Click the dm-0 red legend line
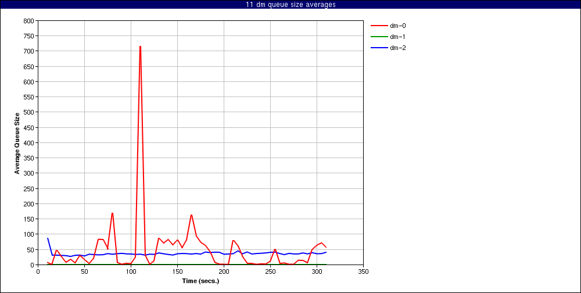 pyautogui.click(x=379, y=26)
